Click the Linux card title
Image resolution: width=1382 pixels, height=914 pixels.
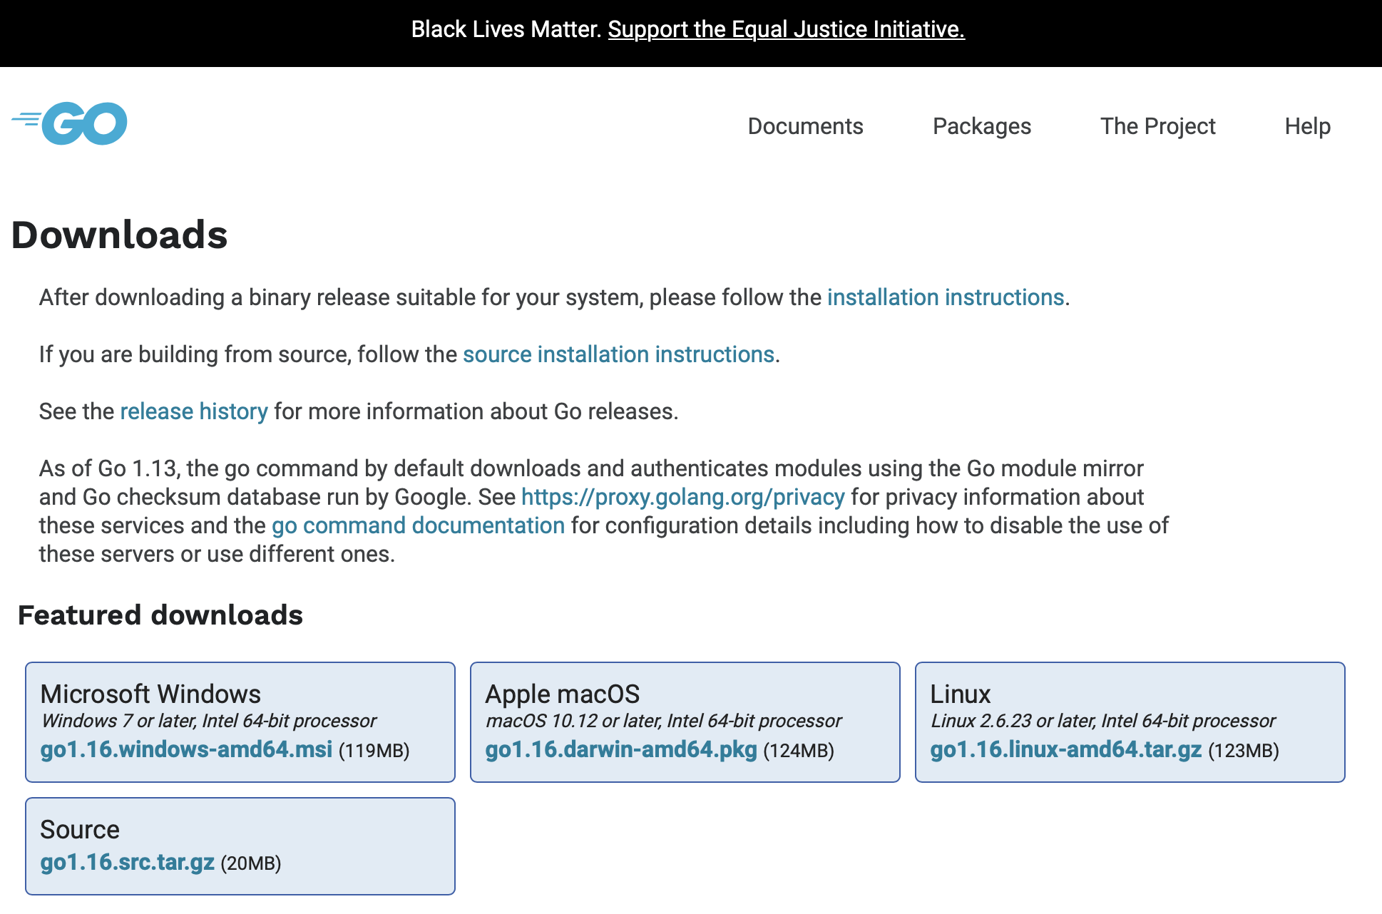pyautogui.click(x=960, y=694)
